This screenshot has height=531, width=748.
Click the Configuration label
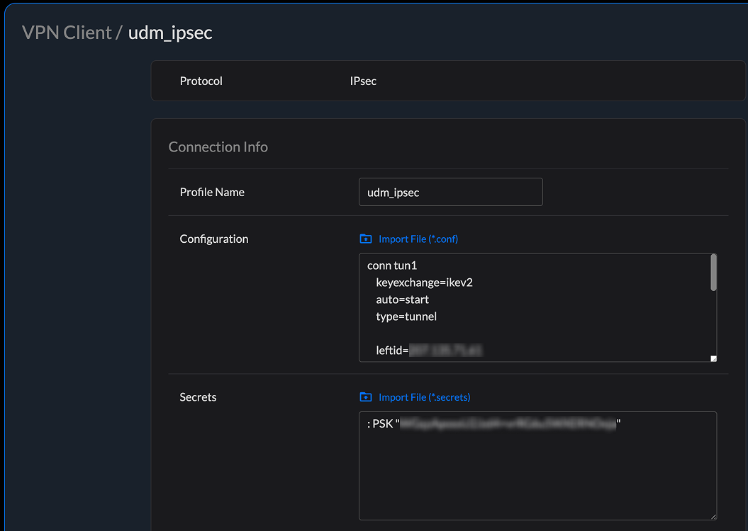click(x=213, y=239)
